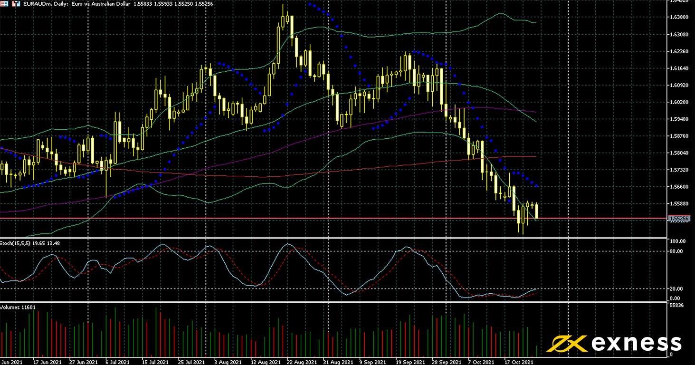Click the 27 Jun 2021 date label

(83, 362)
